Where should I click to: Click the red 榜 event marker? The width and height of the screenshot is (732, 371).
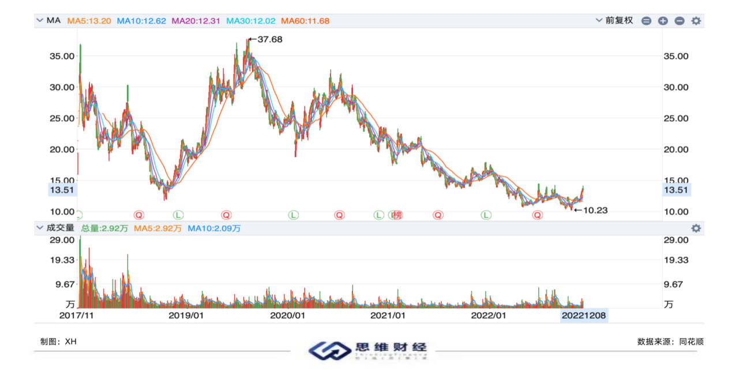point(397,215)
